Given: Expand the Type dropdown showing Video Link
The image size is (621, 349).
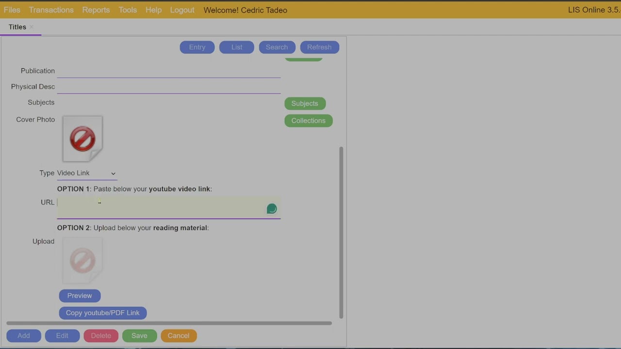Looking at the screenshot, I should (87, 173).
